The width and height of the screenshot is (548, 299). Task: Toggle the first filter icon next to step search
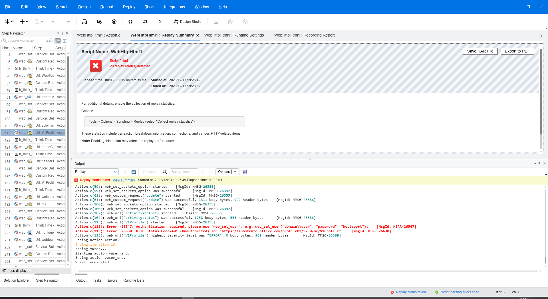(x=58, y=41)
